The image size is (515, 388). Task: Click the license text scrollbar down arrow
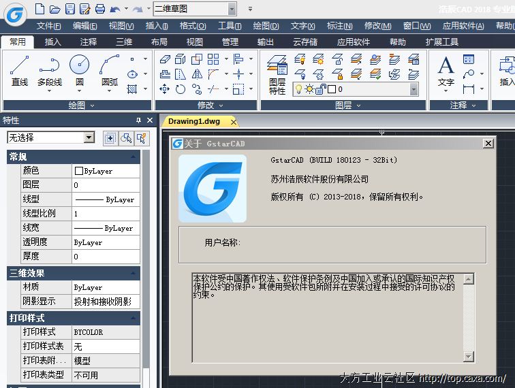pyautogui.click(x=469, y=356)
